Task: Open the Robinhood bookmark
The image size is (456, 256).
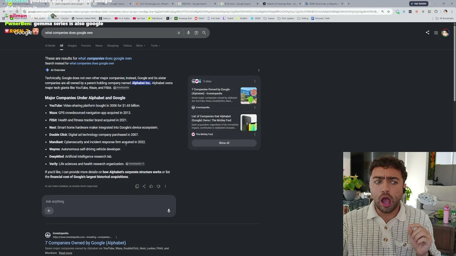Action: click(155, 18)
